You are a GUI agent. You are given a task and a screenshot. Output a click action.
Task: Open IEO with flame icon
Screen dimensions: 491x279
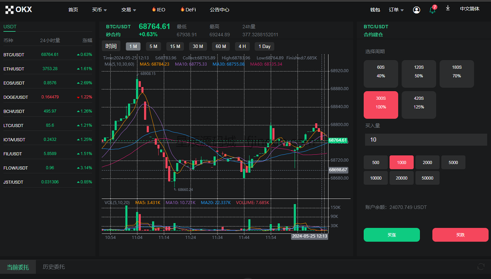pyautogui.click(x=158, y=10)
